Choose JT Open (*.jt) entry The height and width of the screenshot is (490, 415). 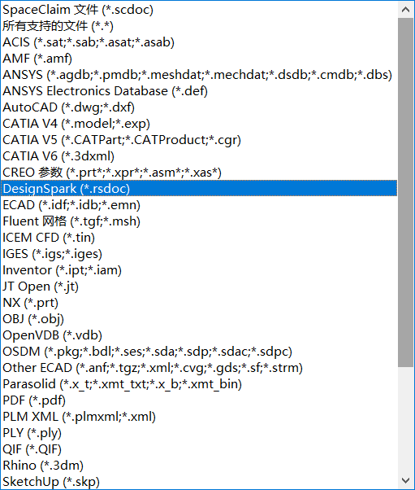coord(199,287)
